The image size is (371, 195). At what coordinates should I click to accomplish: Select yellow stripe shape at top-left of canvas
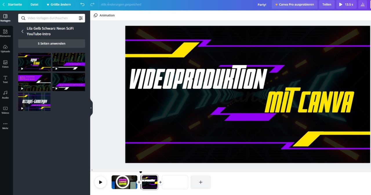click(162, 50)
